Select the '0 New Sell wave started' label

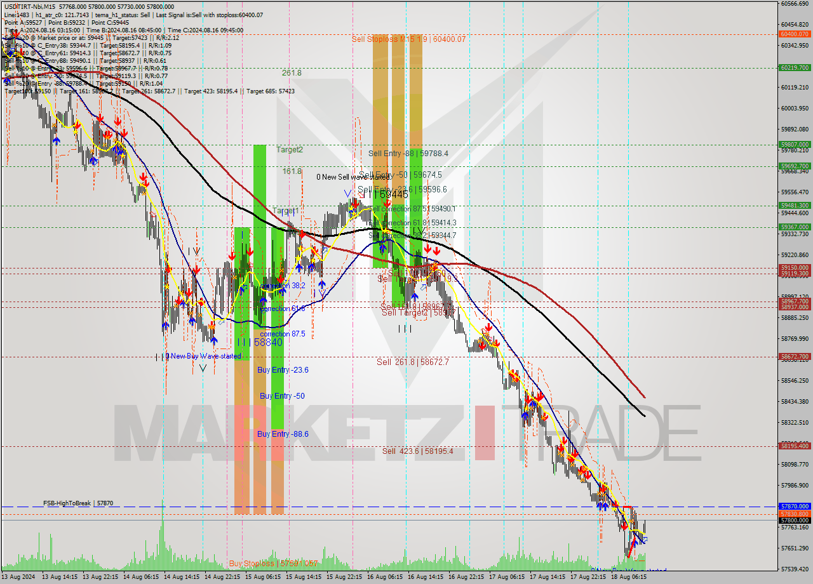point(354,177)
